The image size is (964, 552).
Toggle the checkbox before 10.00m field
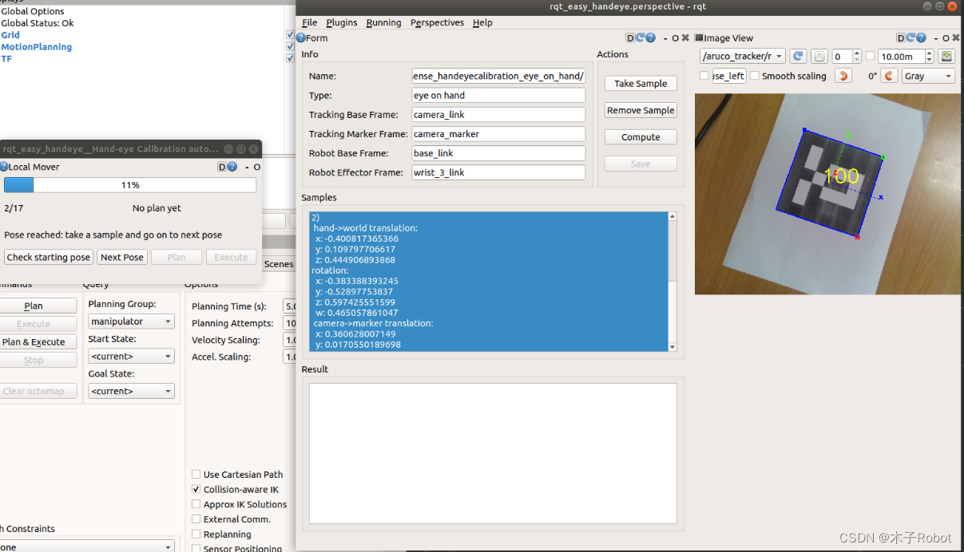pyautogui.click(x=870, y=57)
